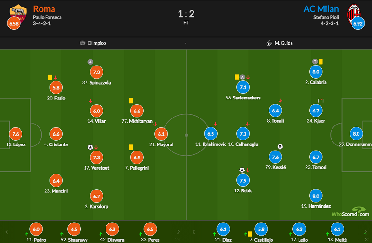The height and width of the screenshot is (243, 372).
Task: Click Pellegrini's yellow card icon
Action: click(x=131, y=147)
